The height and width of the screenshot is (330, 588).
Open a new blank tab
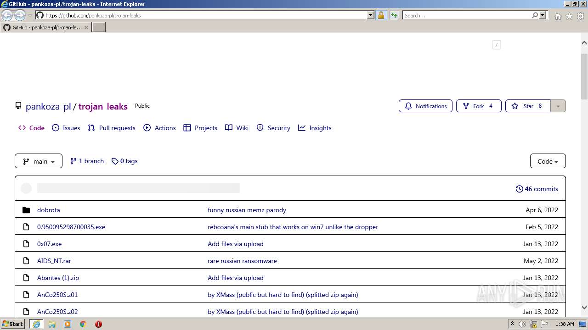(x=99, y=27)
